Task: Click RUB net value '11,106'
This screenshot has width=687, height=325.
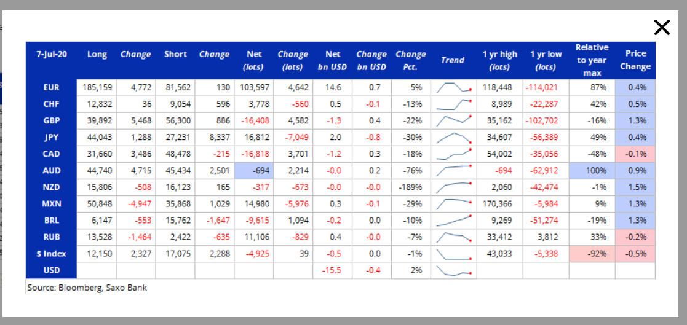Action: pyautogui.click(x=256, y=237)
